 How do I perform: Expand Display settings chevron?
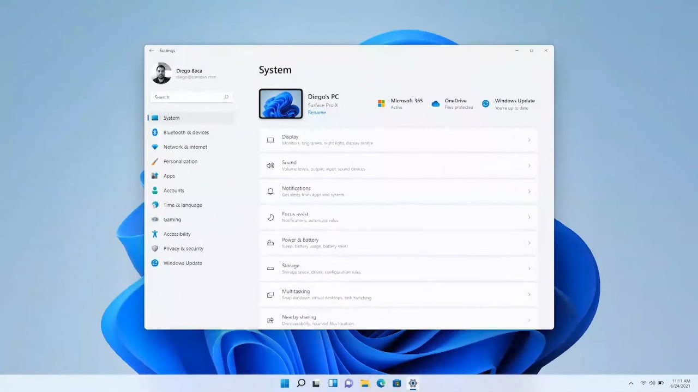click(x=529, y=140)
